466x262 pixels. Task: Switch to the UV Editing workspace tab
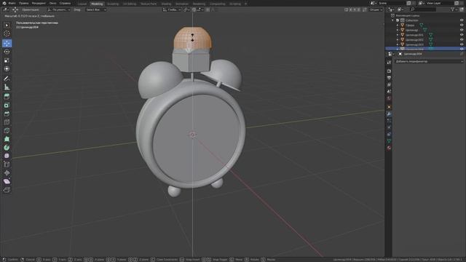click(130, 4)
